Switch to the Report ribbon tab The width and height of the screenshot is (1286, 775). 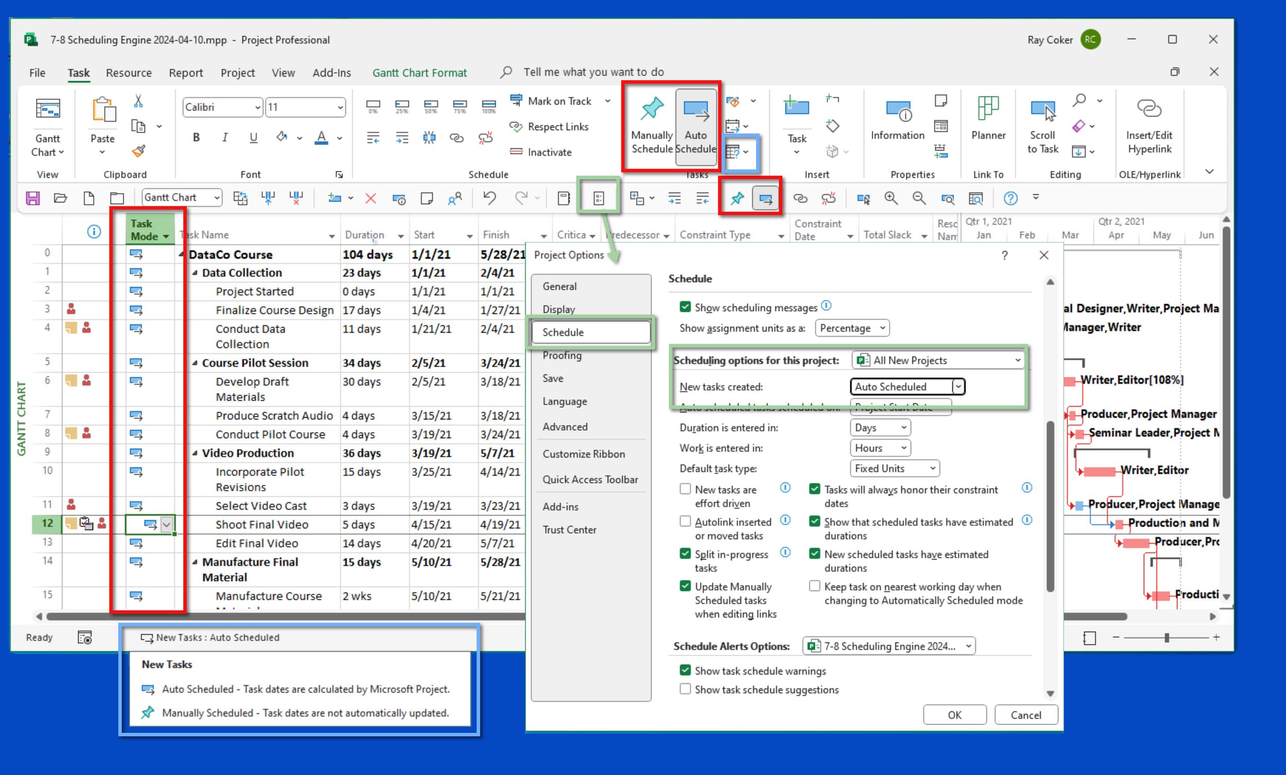186,73
